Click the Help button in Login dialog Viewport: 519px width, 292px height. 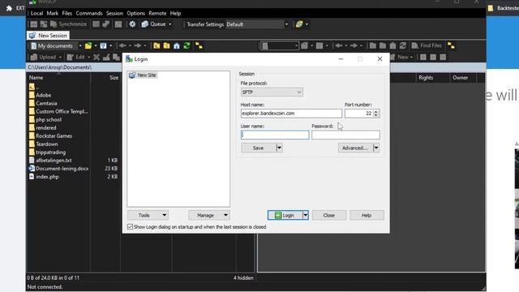pyautogui.click(x=367, y=215)
